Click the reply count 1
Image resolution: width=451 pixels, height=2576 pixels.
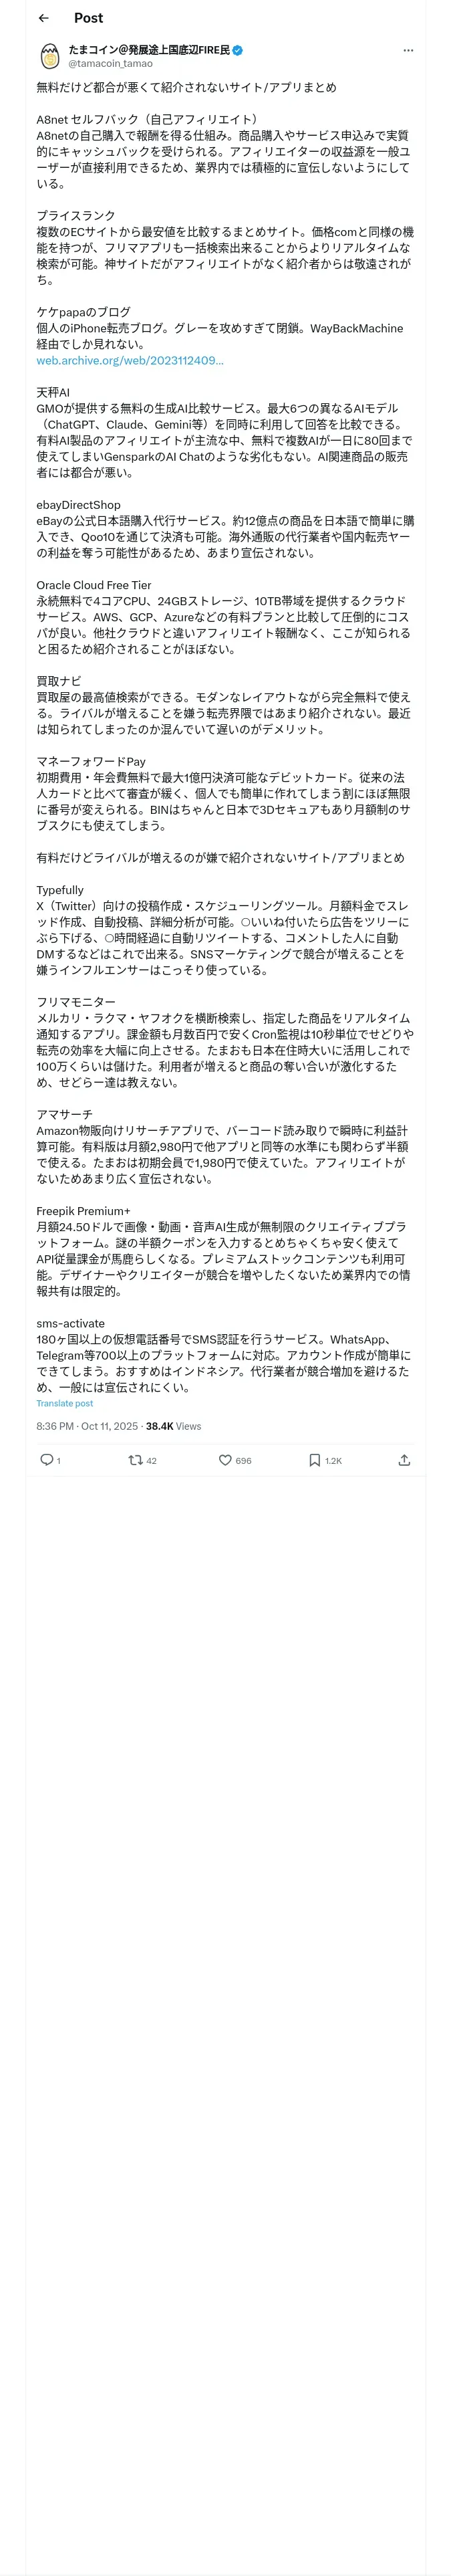point(58,1461)
